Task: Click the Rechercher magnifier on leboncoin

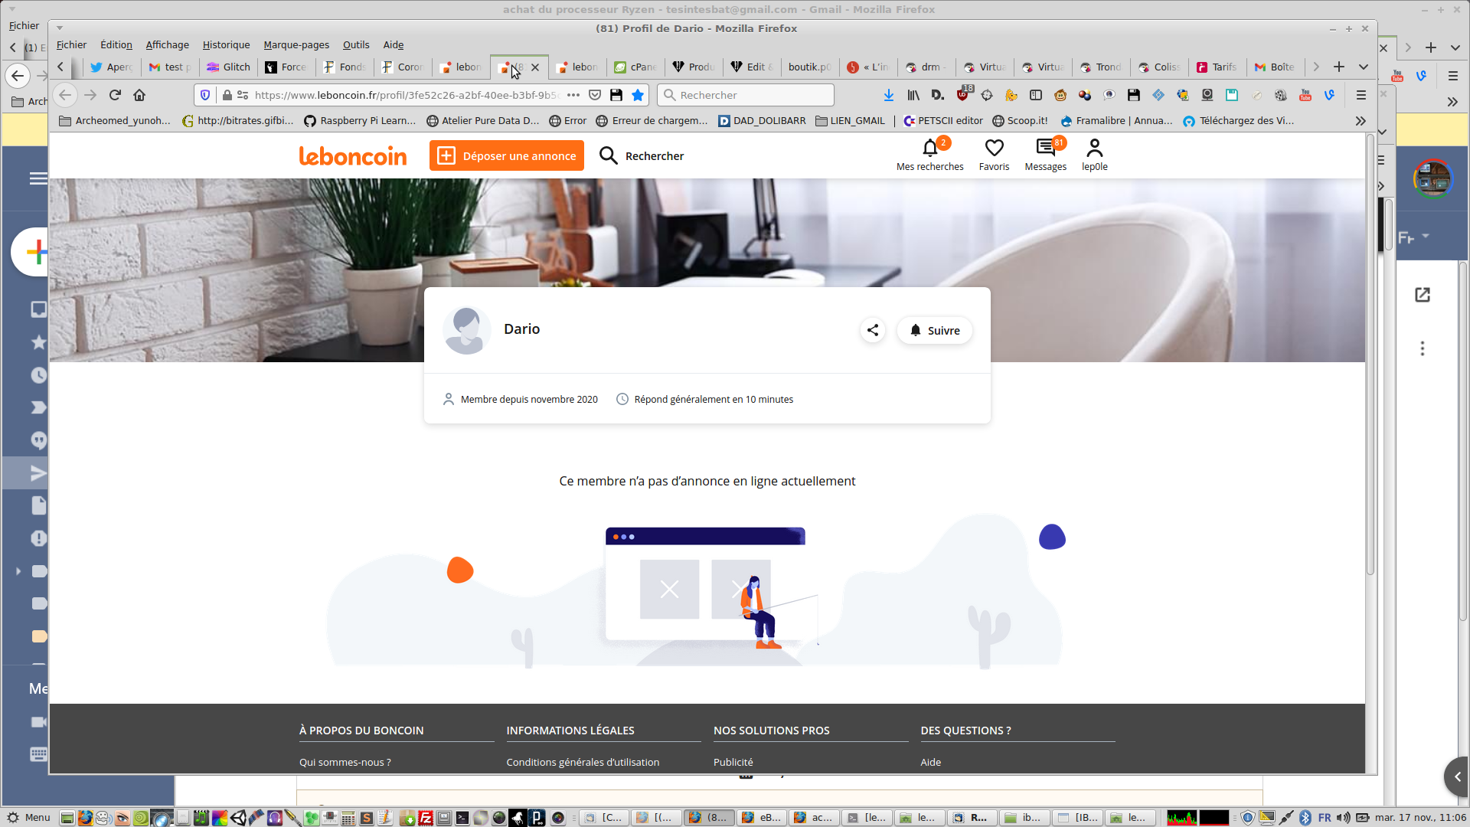Action: (x=609, y=155)
